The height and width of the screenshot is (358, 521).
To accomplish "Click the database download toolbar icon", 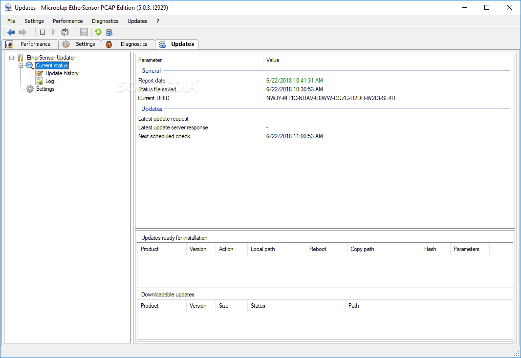I will coord(109,32).
